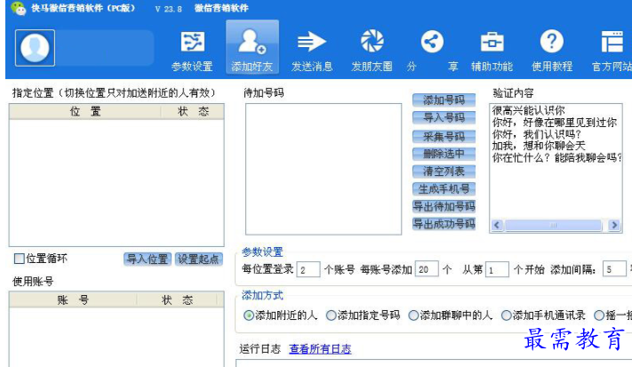Click 状态 column header in position table
Viewport: 632px width, 367px height.
point(193,112)
